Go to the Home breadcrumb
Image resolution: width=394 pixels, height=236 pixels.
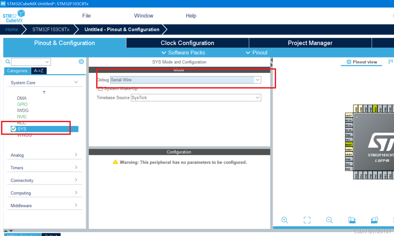(x=12, y=30)
